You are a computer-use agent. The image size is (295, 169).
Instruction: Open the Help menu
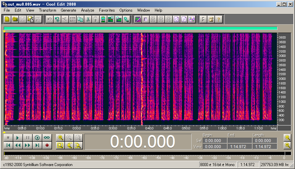[x=158, y=10]
